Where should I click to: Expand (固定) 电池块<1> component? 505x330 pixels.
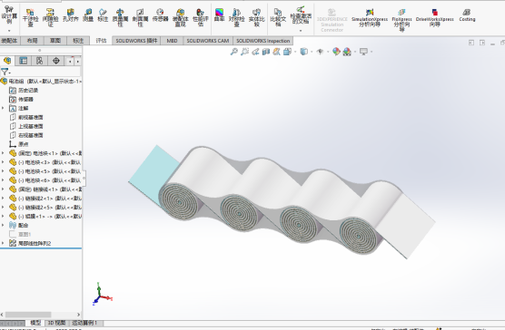3,153
